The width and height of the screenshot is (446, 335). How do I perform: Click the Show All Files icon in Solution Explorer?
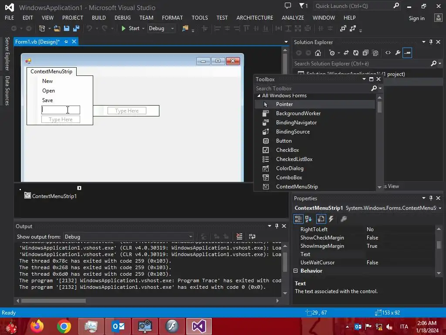(x=375, y=53)
